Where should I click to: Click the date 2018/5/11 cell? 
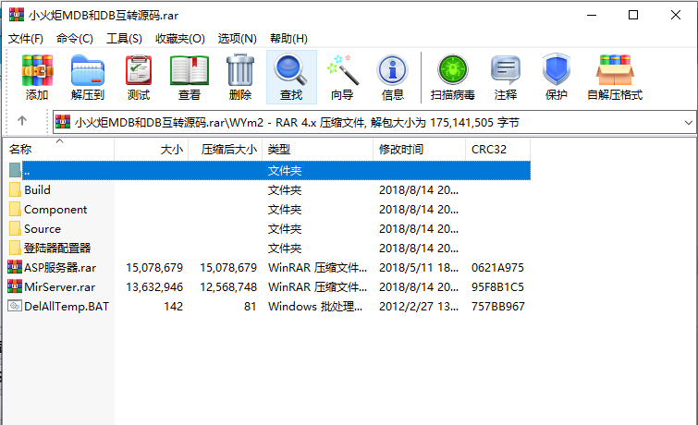tap(419, 267)
